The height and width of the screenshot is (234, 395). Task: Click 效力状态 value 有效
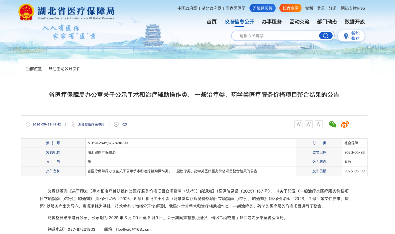click(x=348, y=162)
